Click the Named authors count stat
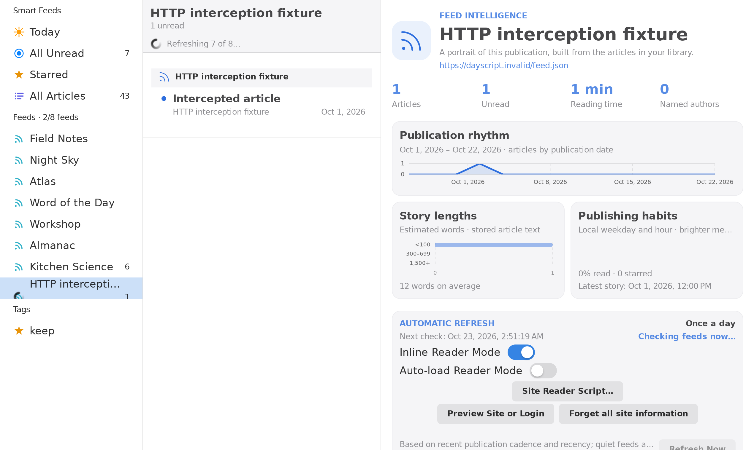This screenshot has width=754, height=450. (x=689, y=95)
